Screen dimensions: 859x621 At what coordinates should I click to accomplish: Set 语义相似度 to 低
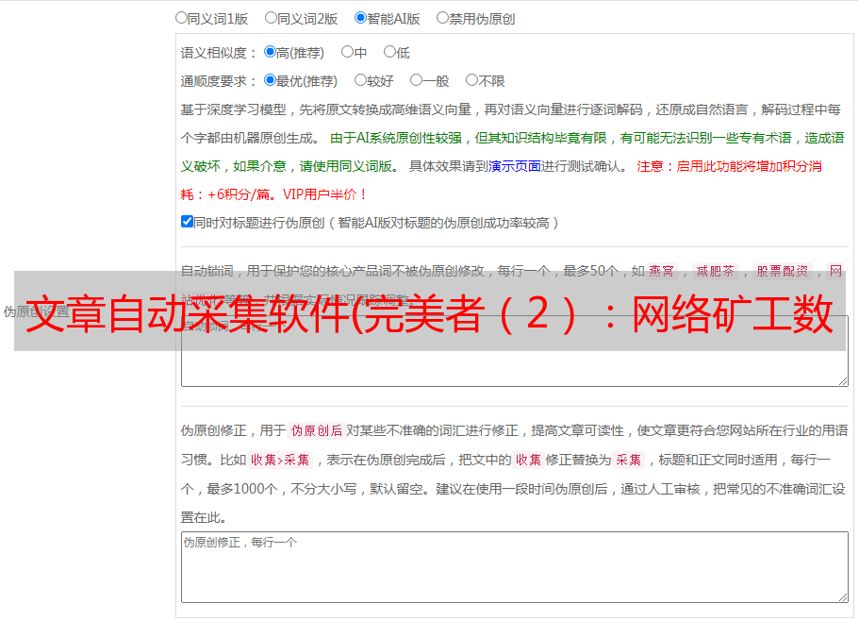click(389, 52)
